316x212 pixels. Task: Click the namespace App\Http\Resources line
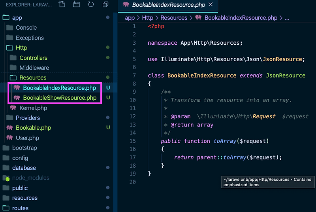point(195,43)
